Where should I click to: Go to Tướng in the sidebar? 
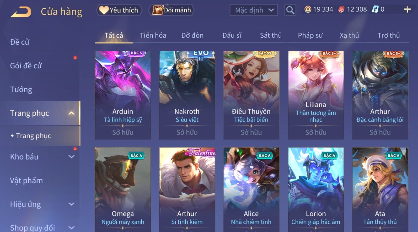tap(21, 89)
